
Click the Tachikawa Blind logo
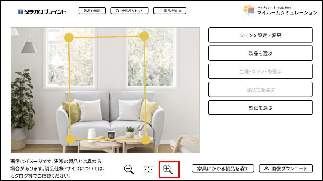coord(42,11)
